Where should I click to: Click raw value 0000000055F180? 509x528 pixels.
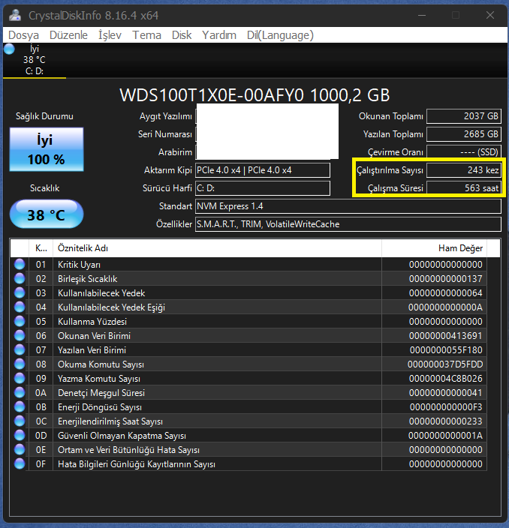tap(446, 350)
